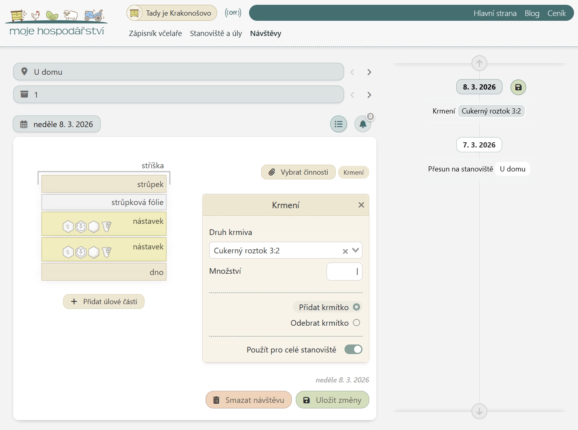Open the Zápisník včelaře menu
The height and width of the screenshot is (430, 578).
click(155, 34)
